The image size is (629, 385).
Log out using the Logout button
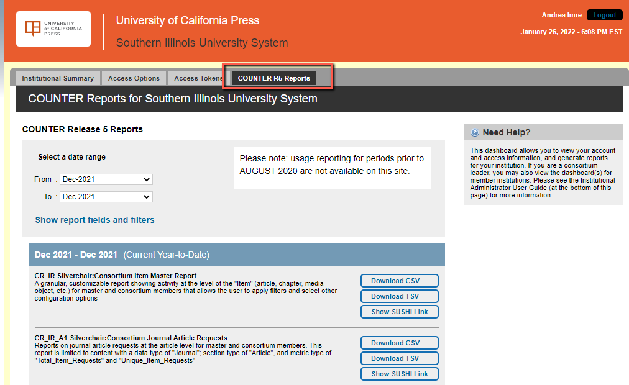(x=605, y=16)
